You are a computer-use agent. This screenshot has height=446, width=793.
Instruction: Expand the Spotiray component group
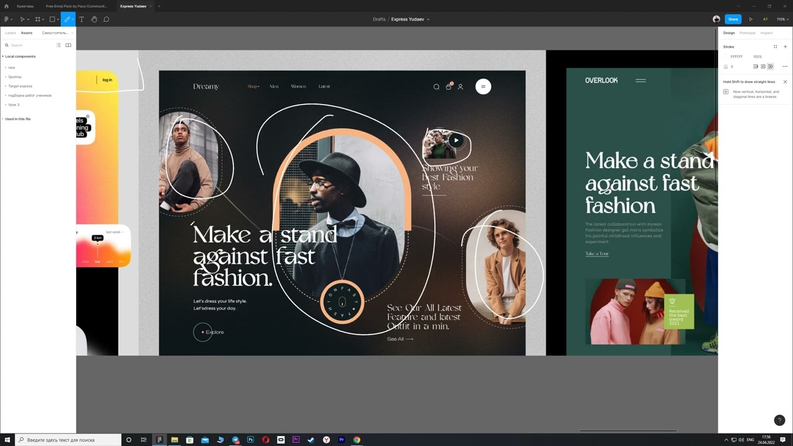coord(15,77)
